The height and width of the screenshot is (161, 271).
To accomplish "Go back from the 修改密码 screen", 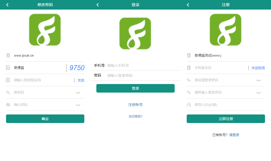I will click(x=7, y=5).
